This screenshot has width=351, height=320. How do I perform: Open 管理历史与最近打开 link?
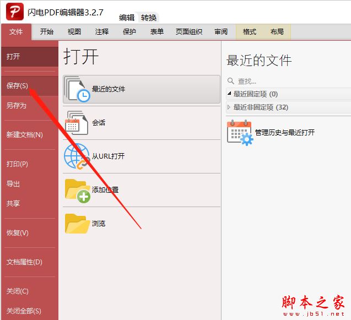point(285,133)
